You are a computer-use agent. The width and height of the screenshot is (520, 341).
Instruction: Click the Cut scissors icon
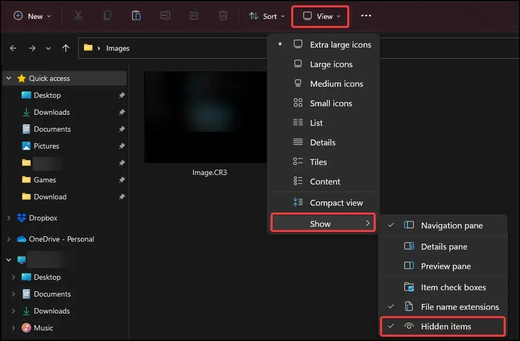(x=78, y=15)
